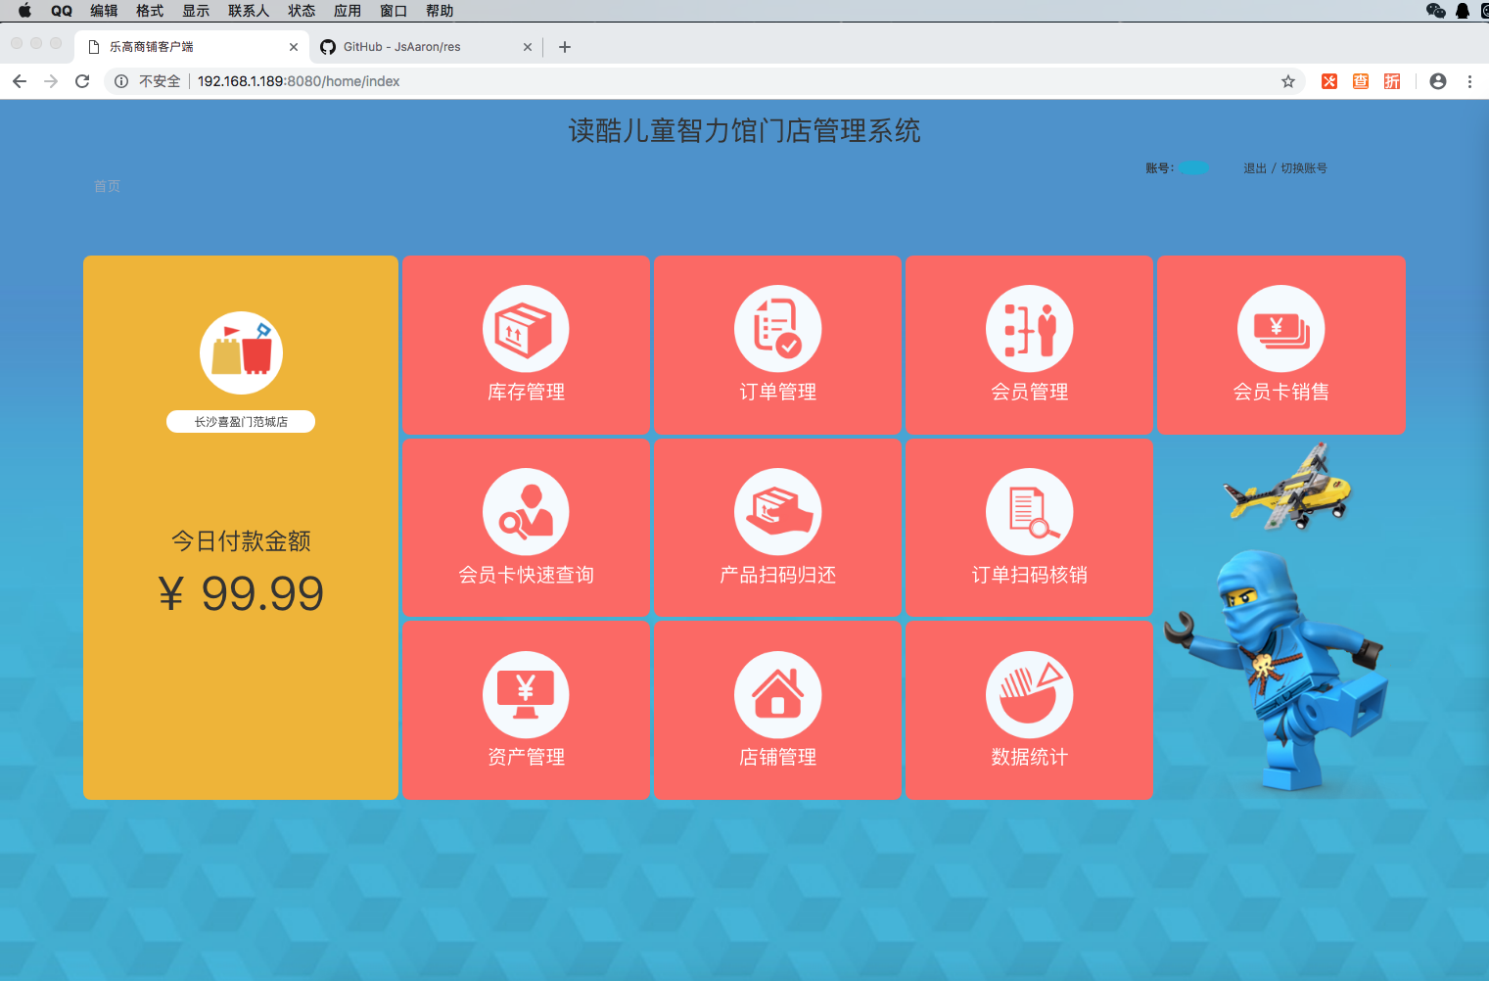Open the 帮助 menu
The width and height of the screenshot is (1489, 981).
coord(440,11)
